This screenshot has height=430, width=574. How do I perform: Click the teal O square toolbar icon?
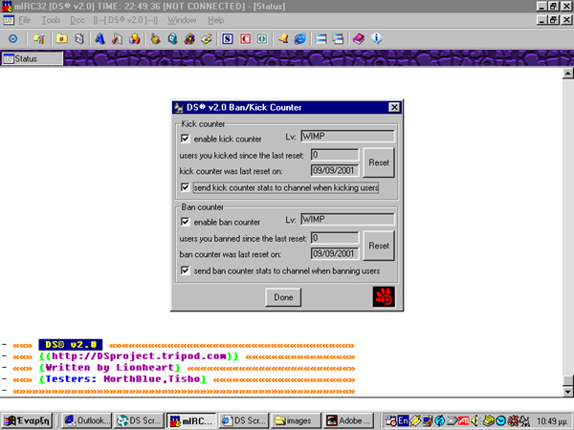262,38
